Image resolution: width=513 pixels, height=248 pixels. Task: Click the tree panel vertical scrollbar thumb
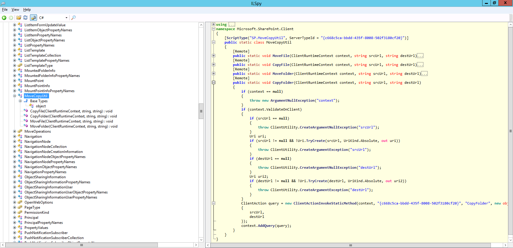tap(201, 111)
